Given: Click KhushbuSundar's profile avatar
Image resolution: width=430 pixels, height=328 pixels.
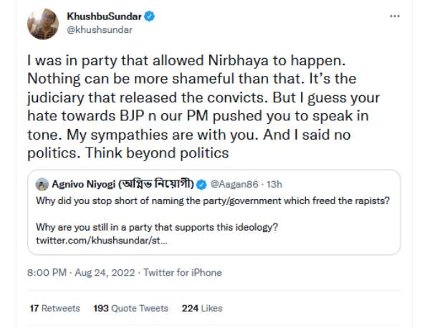Looking at the screenshot, I should 42,24.
